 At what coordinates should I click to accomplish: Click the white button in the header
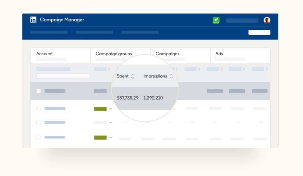pos(259,32)
